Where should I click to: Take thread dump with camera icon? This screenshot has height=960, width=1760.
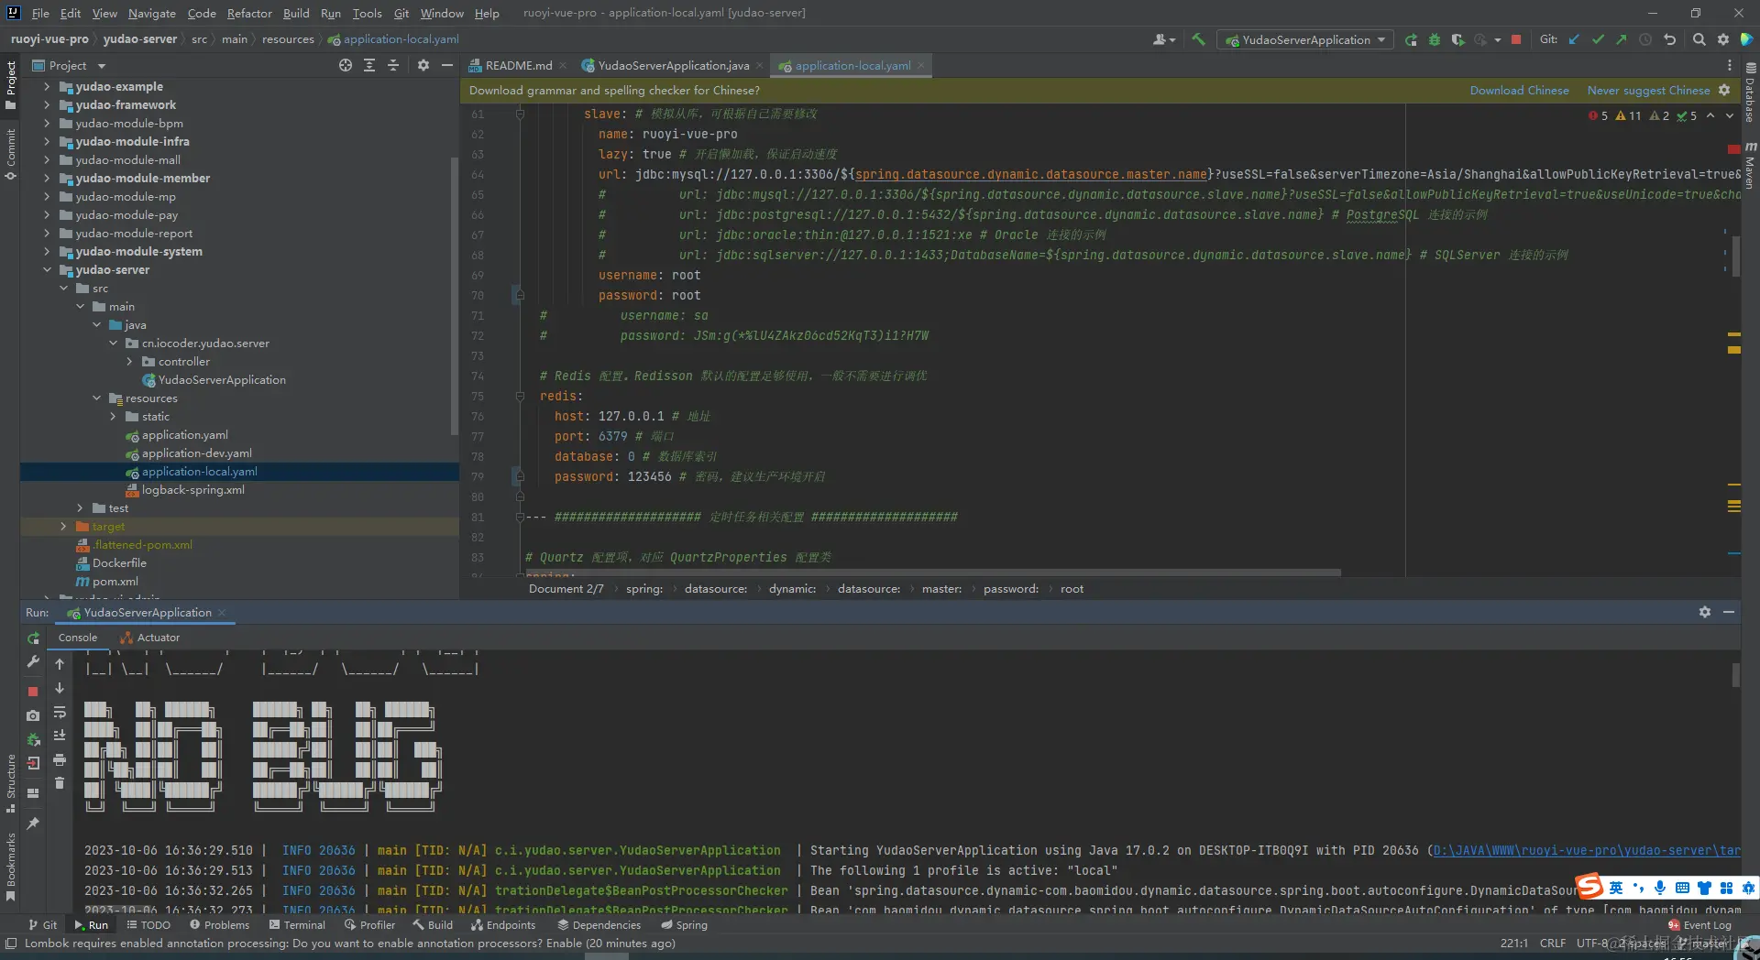coord(33,715)
